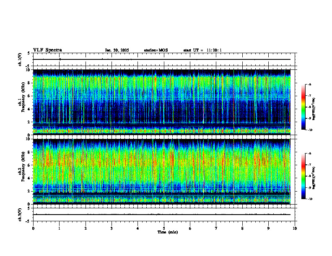Viewport: 332px width, 256px height.
Task: Click the ch.1 frequency tick "4"
Action: click(29, 109)
